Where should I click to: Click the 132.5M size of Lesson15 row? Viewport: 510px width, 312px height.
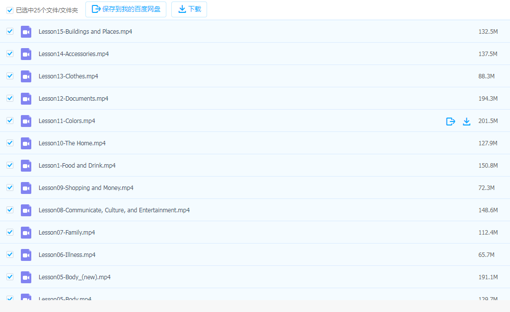point(488,32)
